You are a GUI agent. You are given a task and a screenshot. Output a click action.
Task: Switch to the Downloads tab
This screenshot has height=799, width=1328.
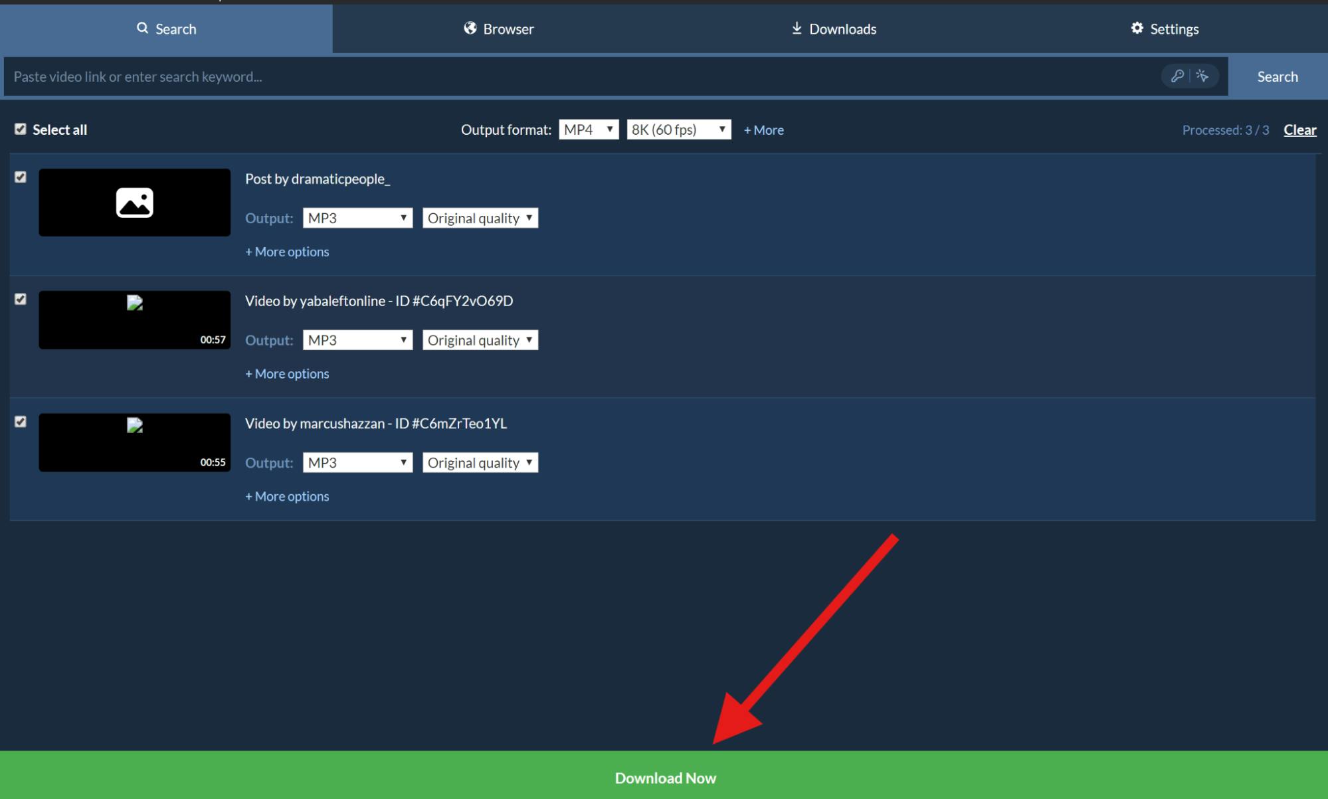point(833,27)
